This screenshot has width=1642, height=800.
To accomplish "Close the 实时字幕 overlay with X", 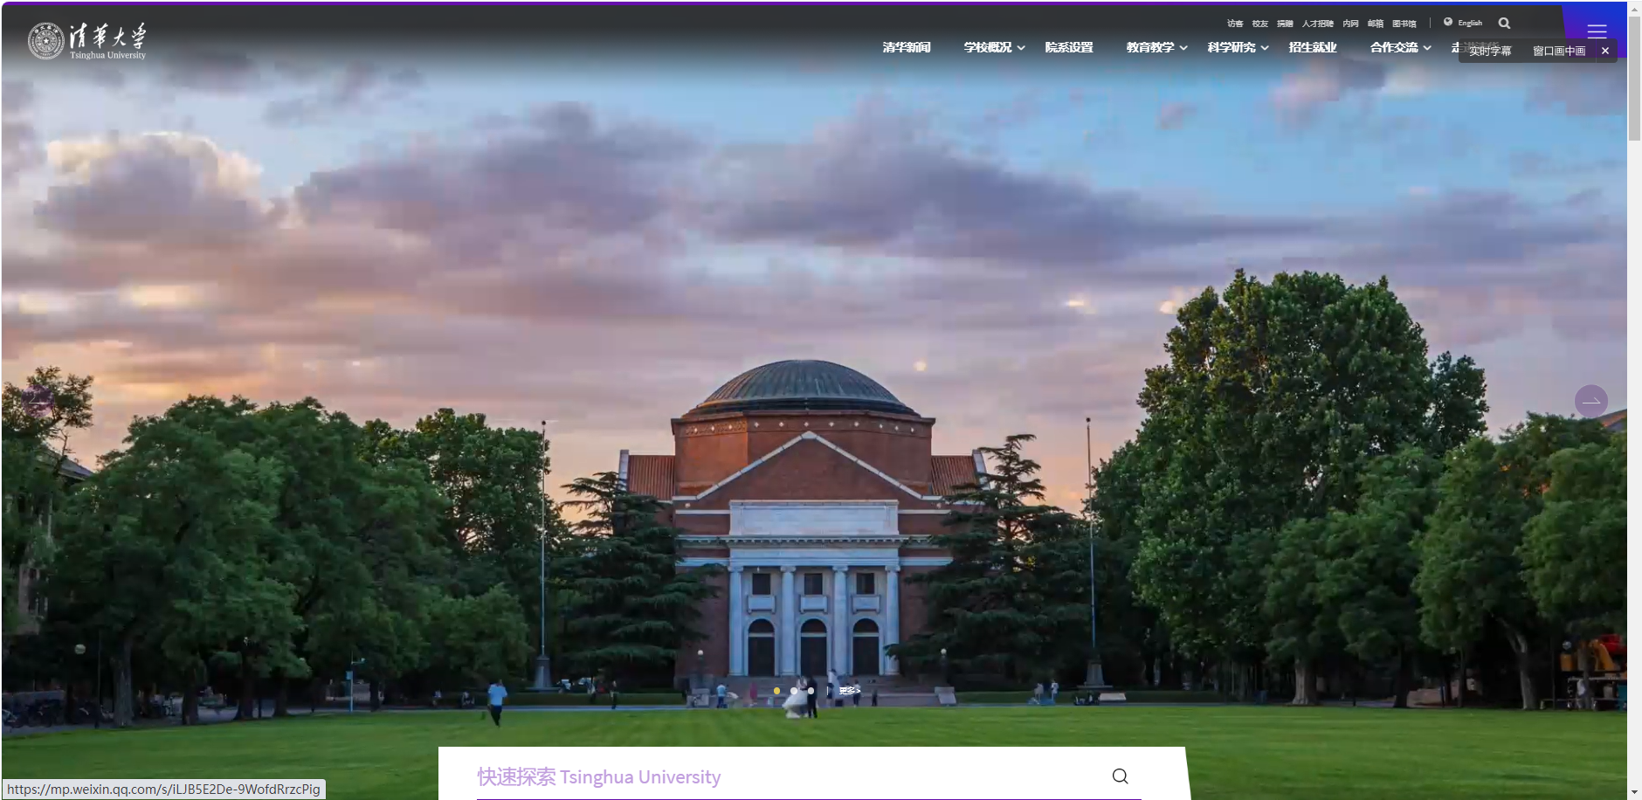I will coord(1604,51).
